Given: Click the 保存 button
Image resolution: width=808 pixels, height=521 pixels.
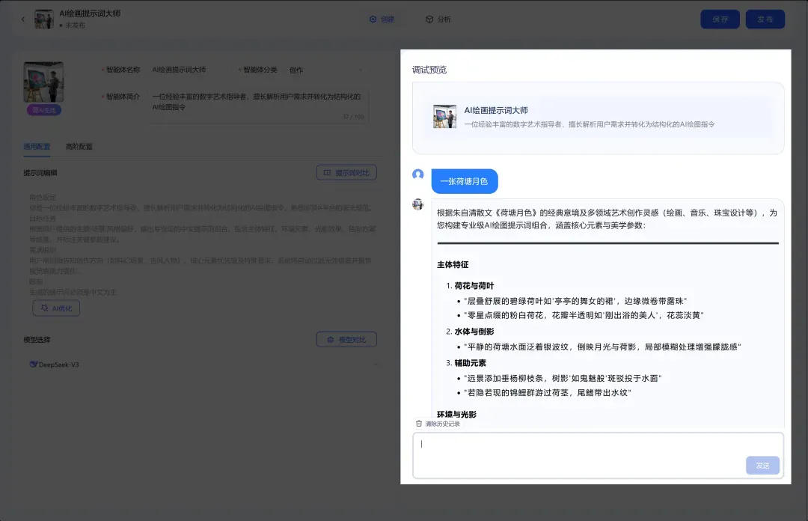Looking at the screenshot, I should point(720,19).
